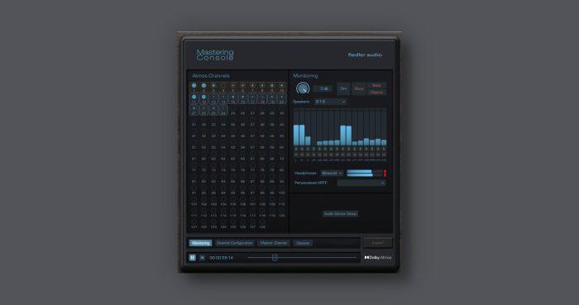Image resolution: width=579 pixels, height=305 pixels.
Task: Switch to the Options tab
Action: (303, 243)
